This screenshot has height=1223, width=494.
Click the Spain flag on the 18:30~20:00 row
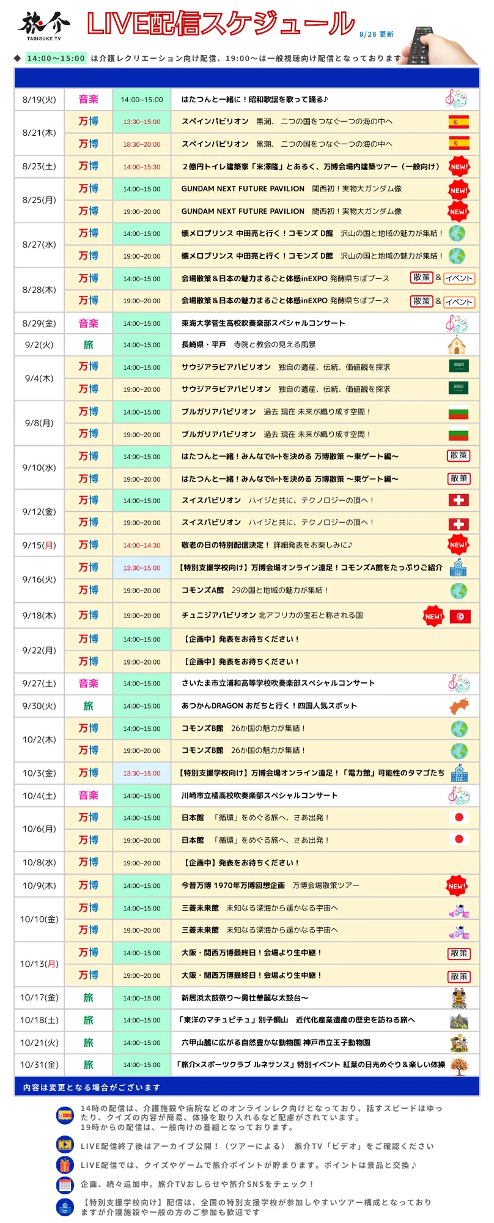(459, 144)
